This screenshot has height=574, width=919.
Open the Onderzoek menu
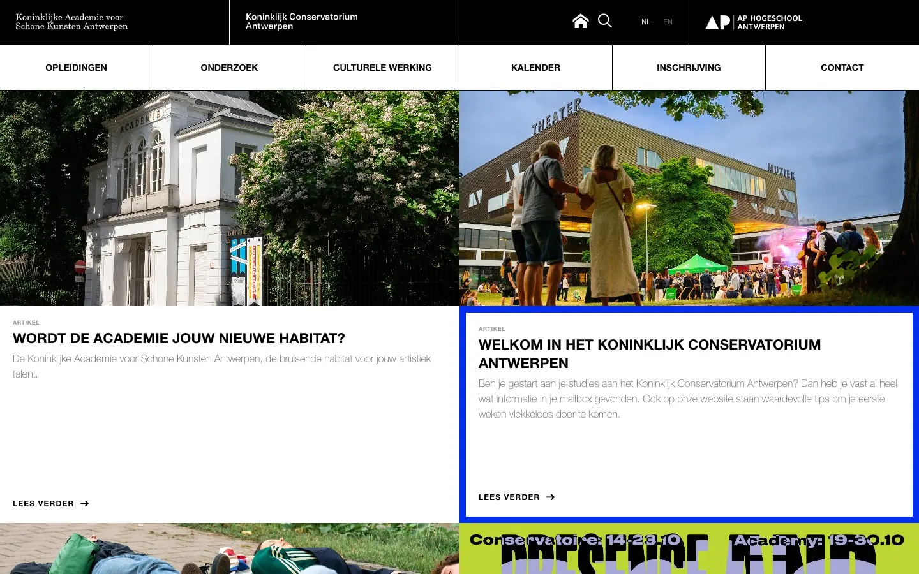[230, 68]
